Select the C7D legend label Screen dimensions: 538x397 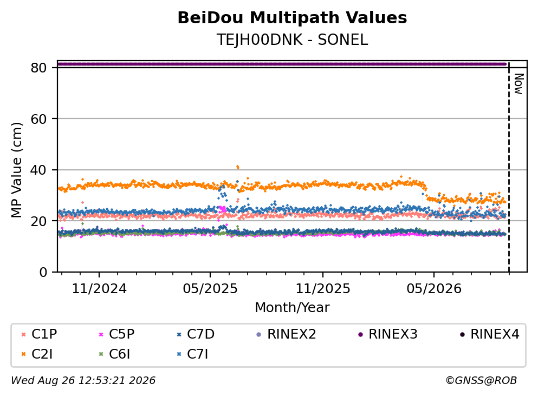(200, 334)
